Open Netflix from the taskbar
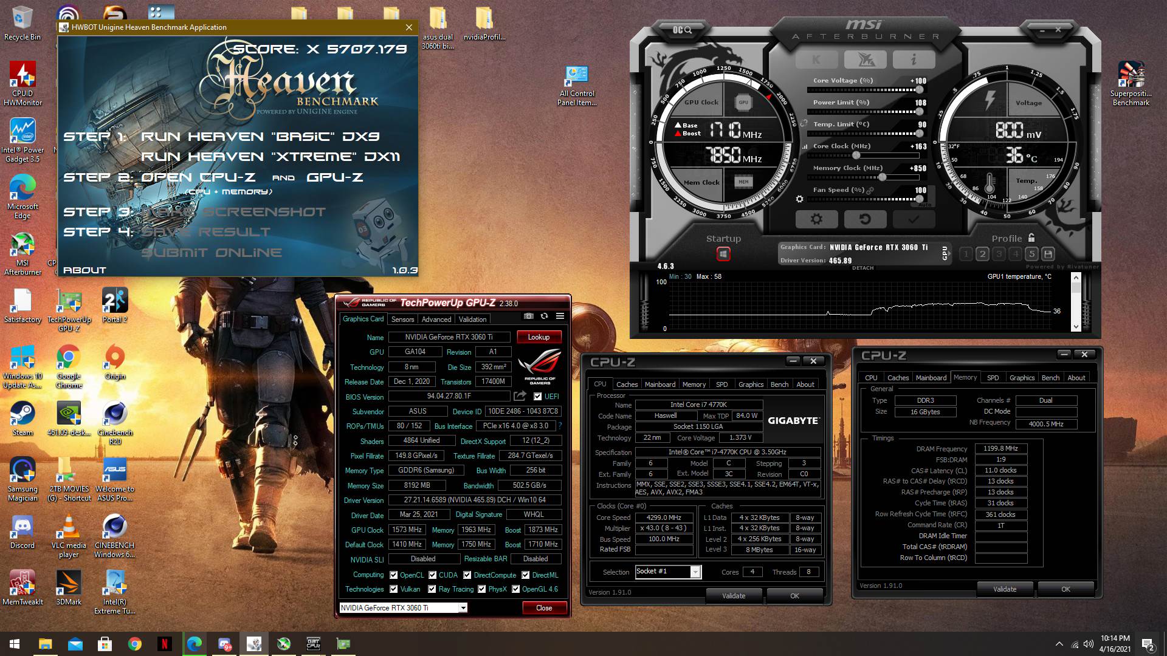 click(x=164, y=644)
